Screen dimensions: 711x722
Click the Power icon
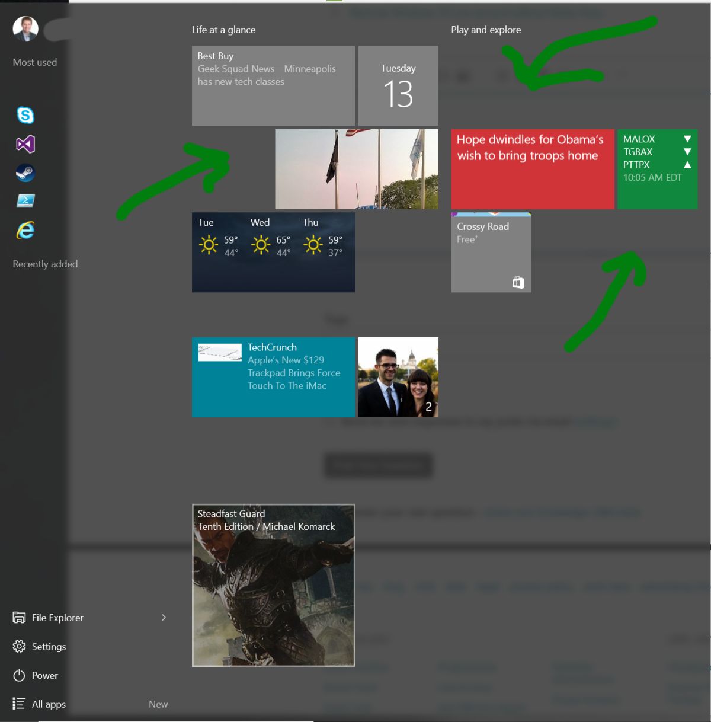19,675
